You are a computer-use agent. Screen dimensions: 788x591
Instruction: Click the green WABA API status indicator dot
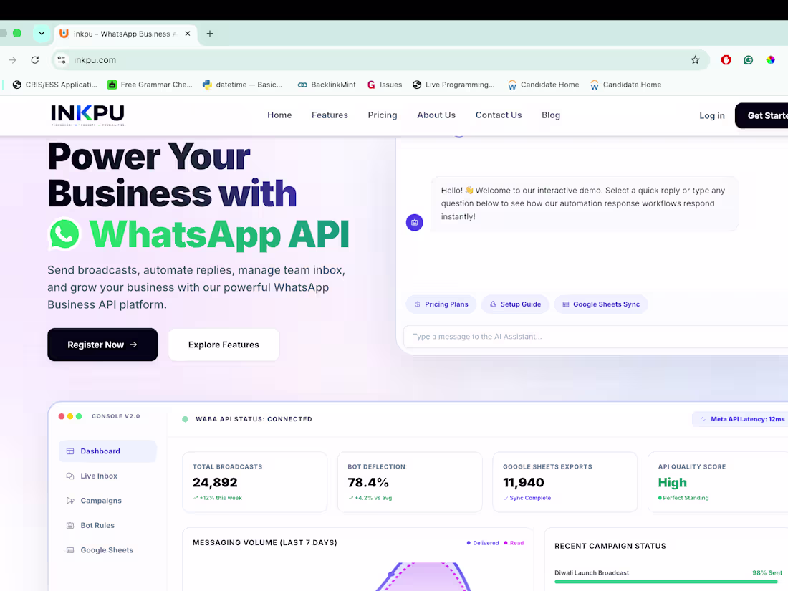(185, 419)
